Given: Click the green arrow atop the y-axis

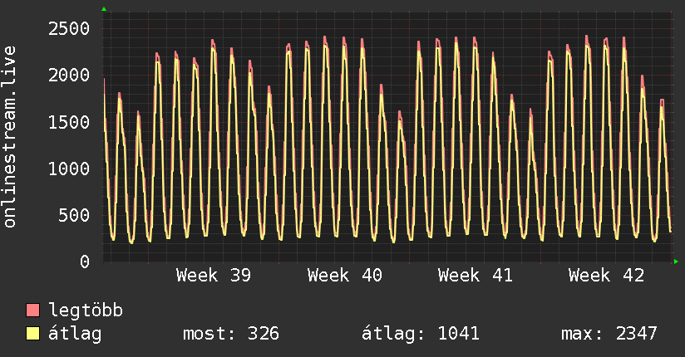Looking at the screenshot, I should [x=104, y=9].
